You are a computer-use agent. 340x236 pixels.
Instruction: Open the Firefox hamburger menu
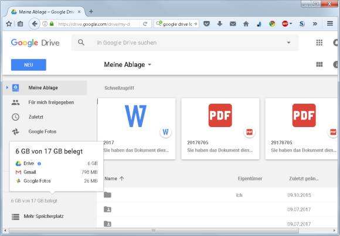[330, 23]
